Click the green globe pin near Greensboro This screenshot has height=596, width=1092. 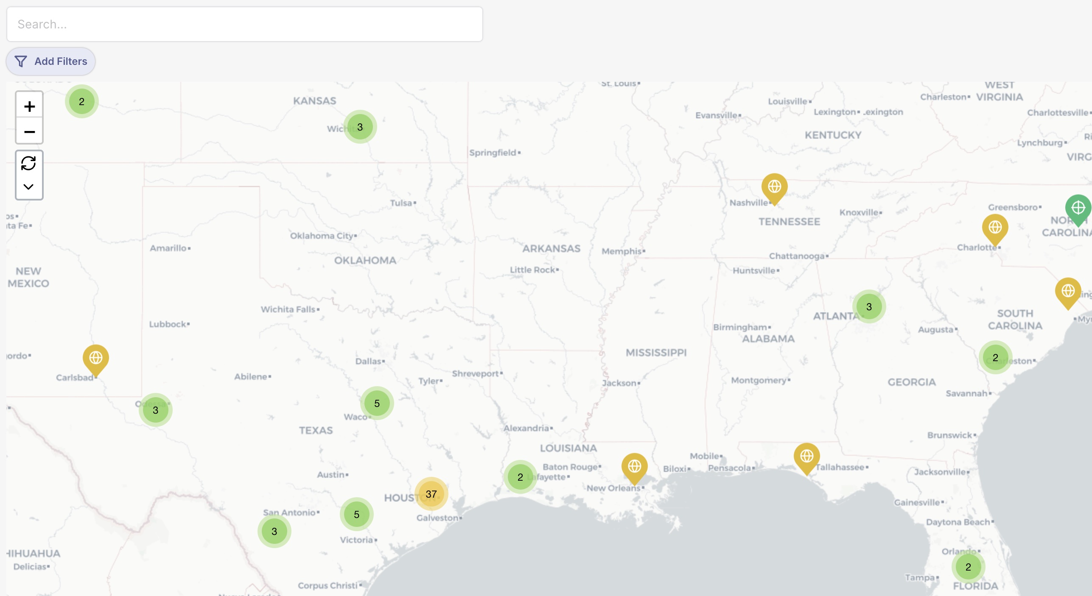[x=1078, y=208]
